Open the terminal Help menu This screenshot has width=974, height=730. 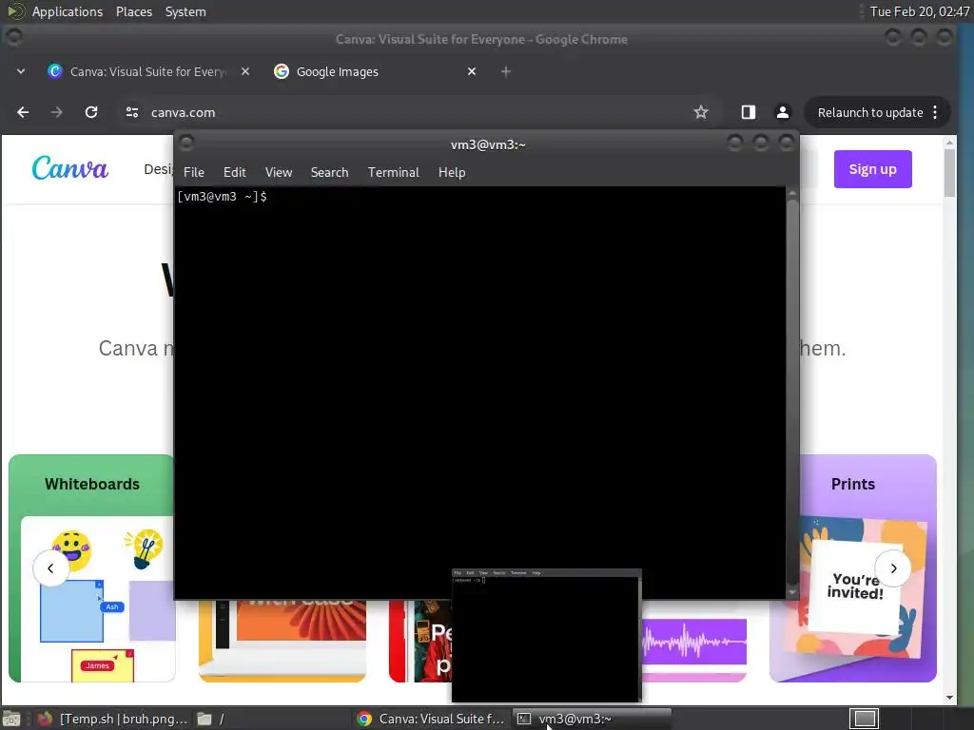pyautogui.click(x=452, y=173)
